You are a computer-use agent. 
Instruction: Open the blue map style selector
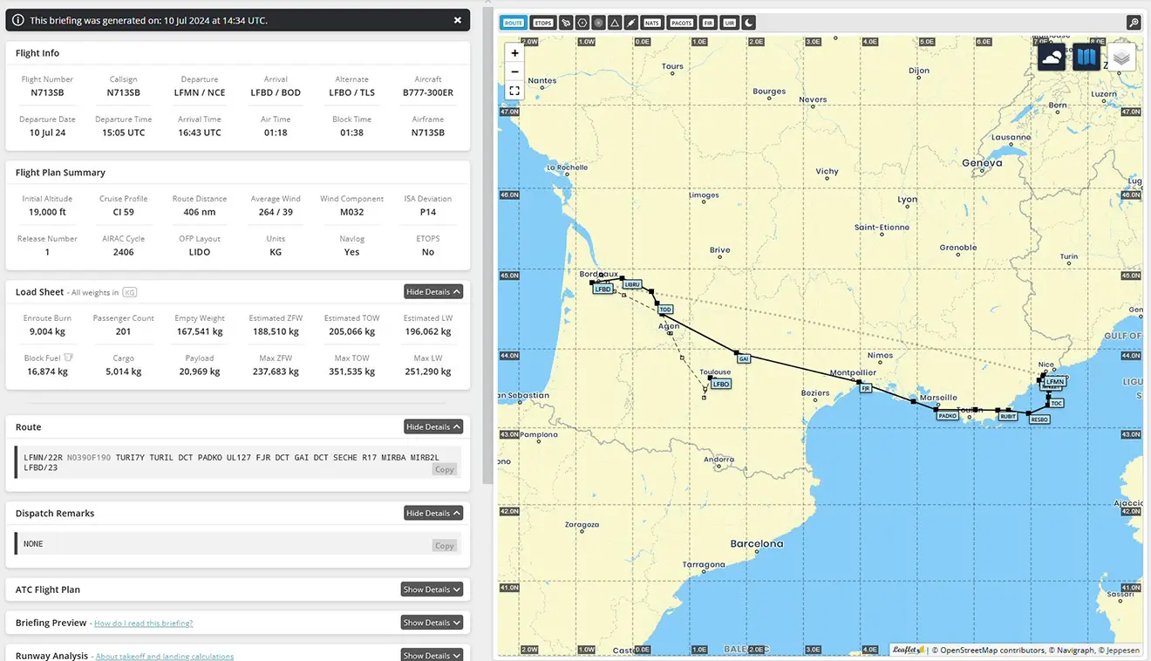click(x=1086, y=58)
